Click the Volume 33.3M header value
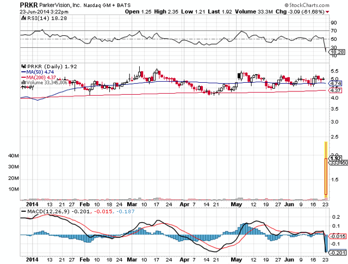348x264 pixels. click(254, 11)
